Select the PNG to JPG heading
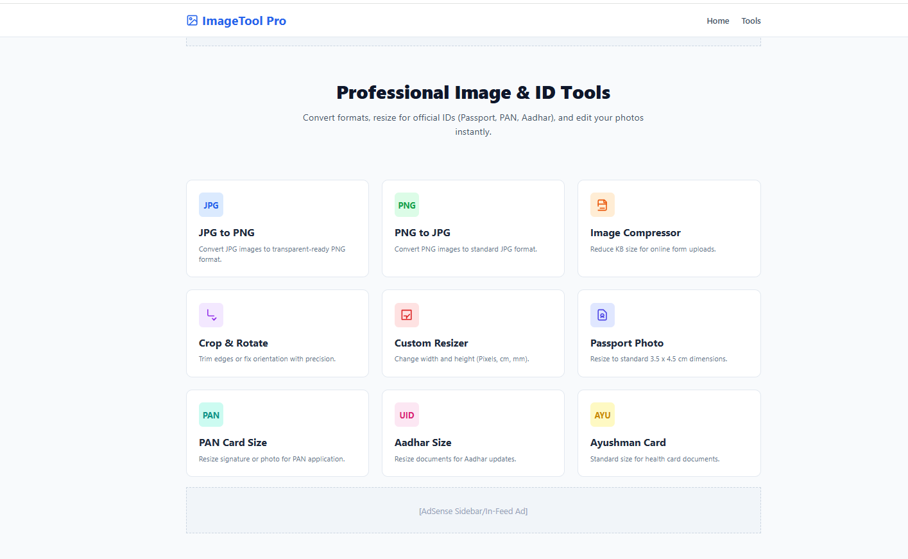The image size is (908, 559). (x=422, y=233)
